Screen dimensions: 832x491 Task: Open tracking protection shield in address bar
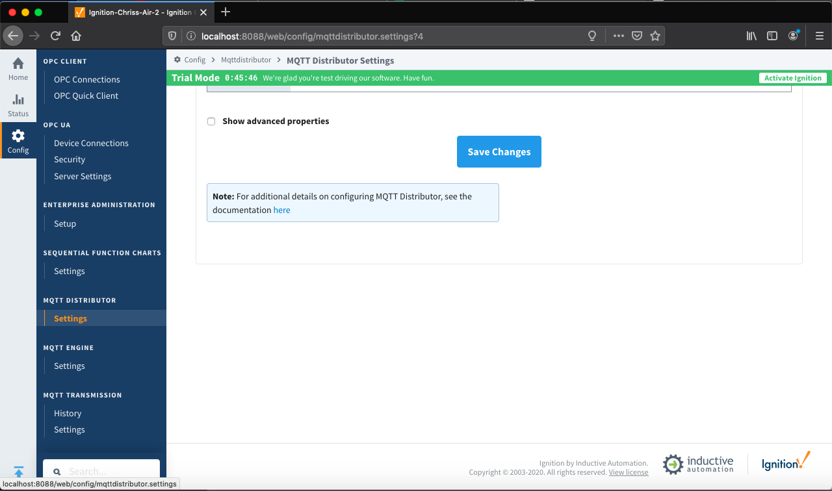pyautogui.click(x=172, y=36)
